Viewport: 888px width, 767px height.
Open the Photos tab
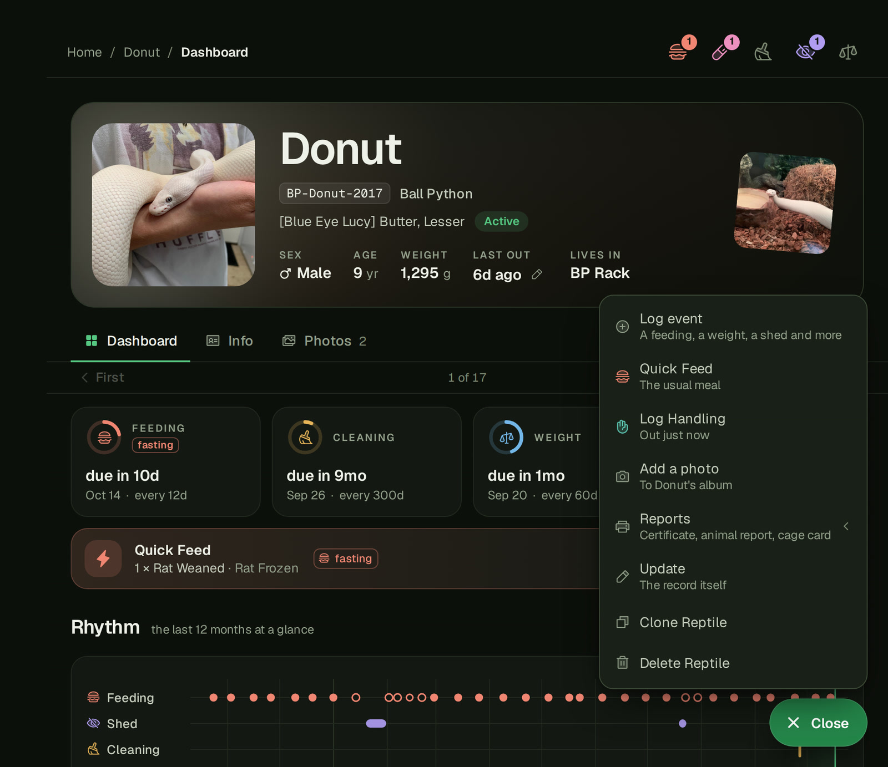324,341
